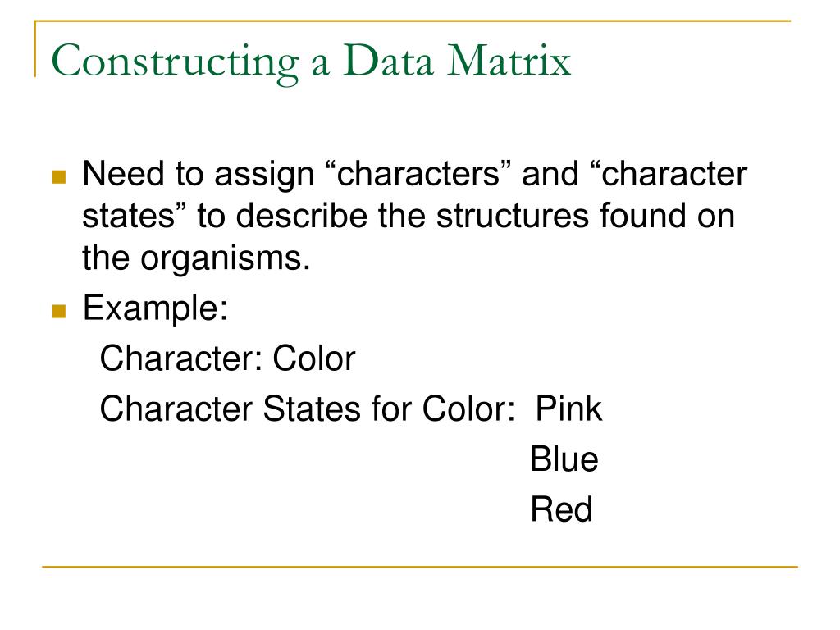Select the word Red
The height and width of the screenshot is (630, 840).
[561, 509]
